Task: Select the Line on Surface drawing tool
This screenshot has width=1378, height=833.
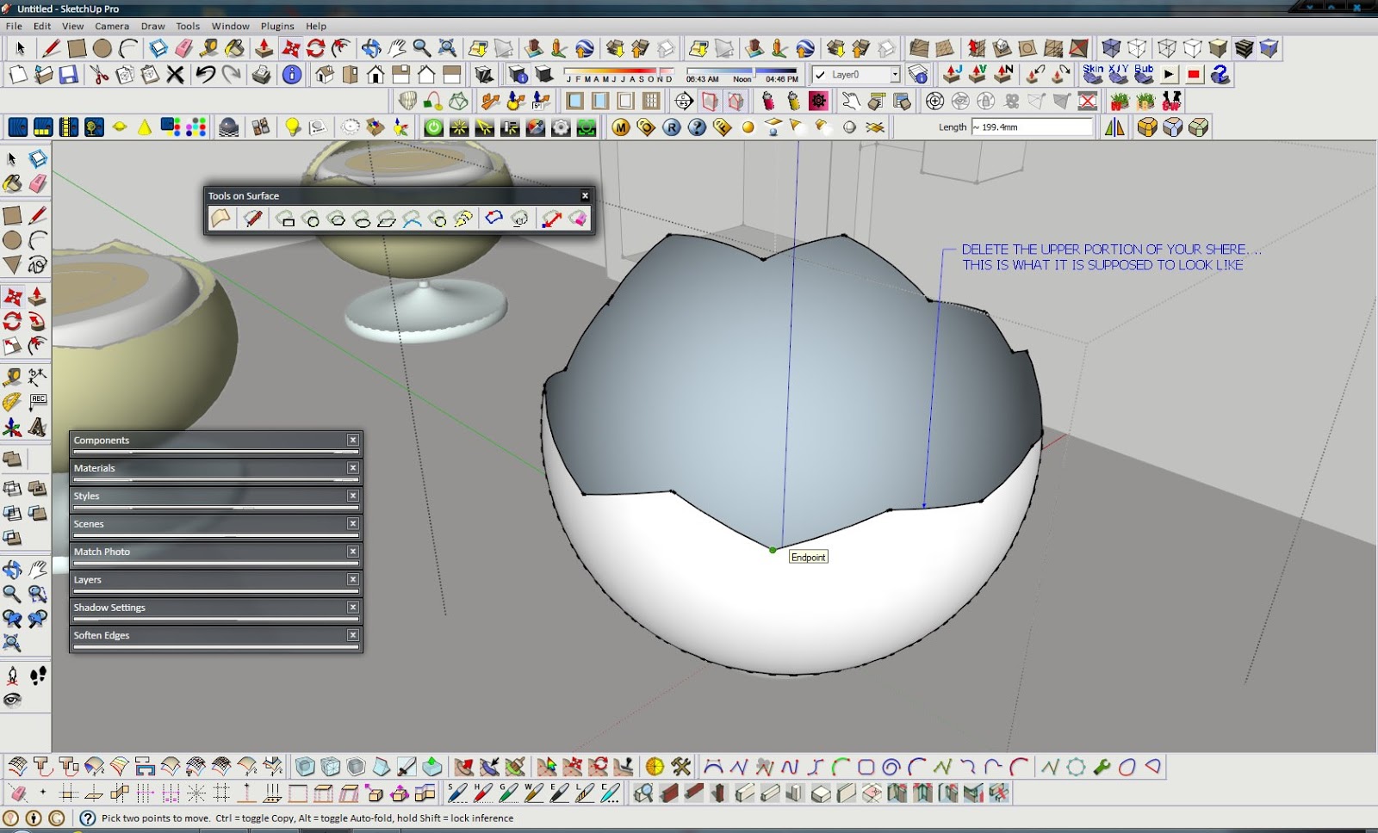Action: (x=251, y=218)
